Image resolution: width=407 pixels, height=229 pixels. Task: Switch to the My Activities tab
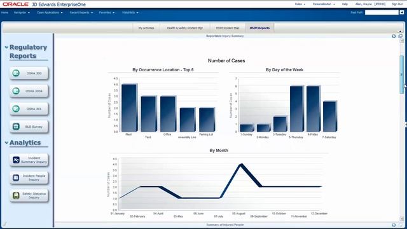(146, 28)
